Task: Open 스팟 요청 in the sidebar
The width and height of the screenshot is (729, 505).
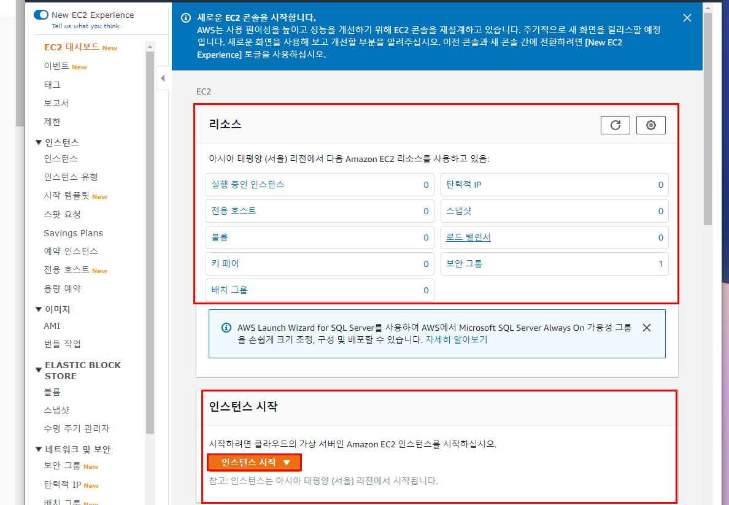Action: click(x=63, y=214)
